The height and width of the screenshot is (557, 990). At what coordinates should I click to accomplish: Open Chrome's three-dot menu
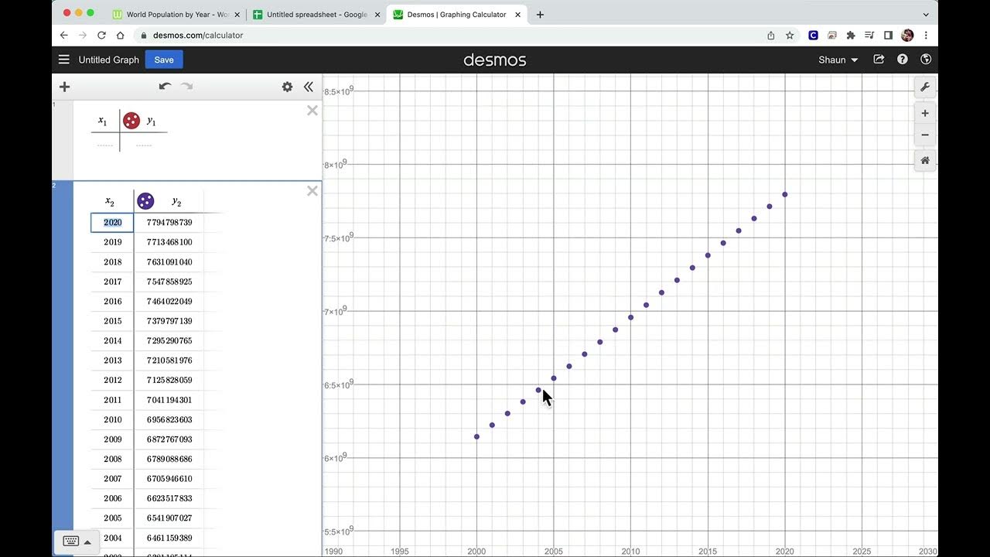click(926, 35)
